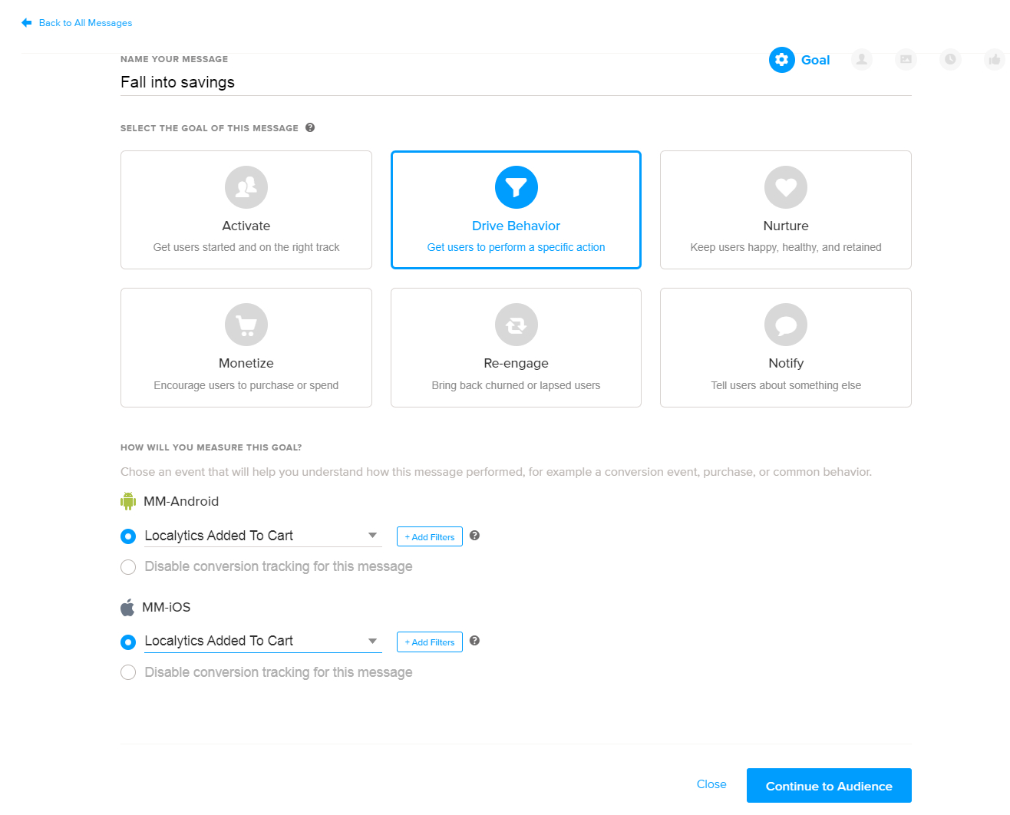Click help icon next to MM-Android Add Filters
This screenshot has width=1010, height=815.
click(474, 536)
